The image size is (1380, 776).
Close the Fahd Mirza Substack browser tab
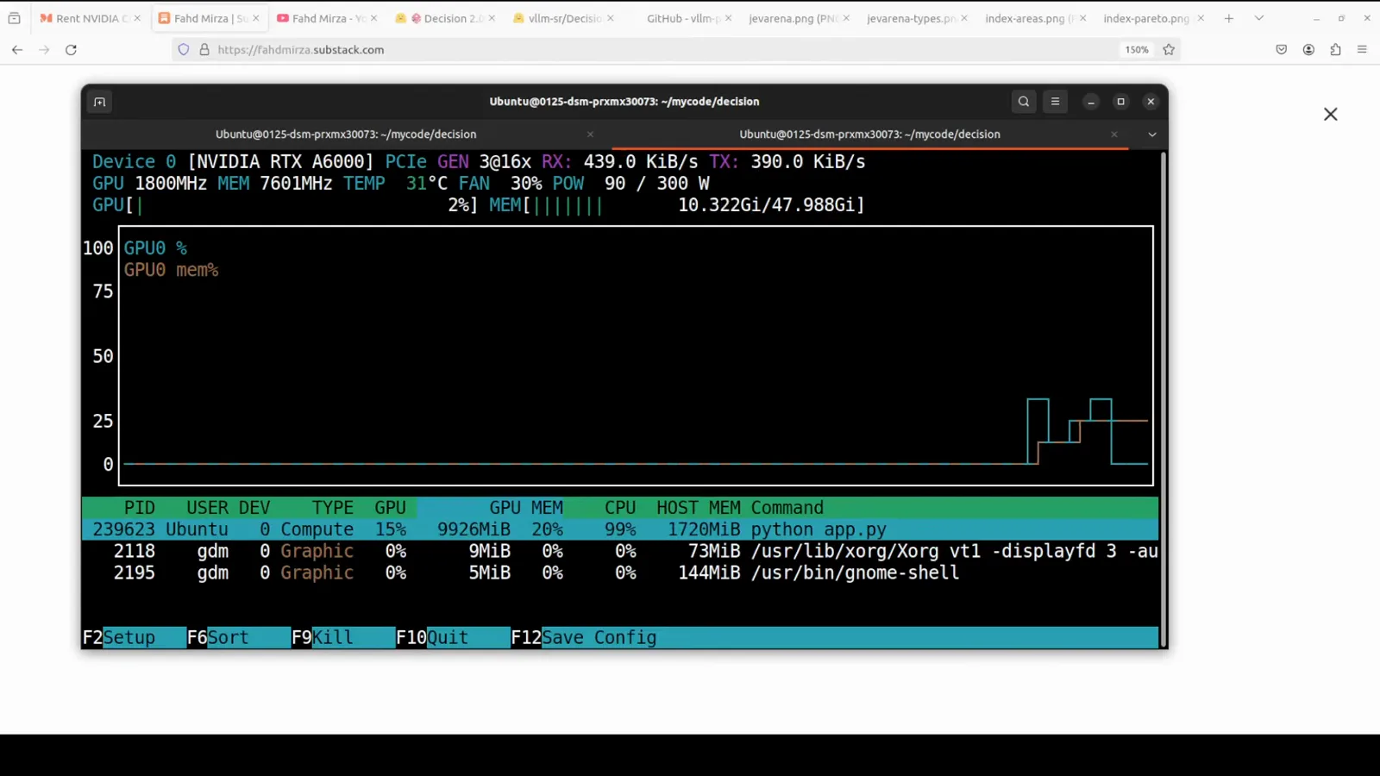click(255, 18)
